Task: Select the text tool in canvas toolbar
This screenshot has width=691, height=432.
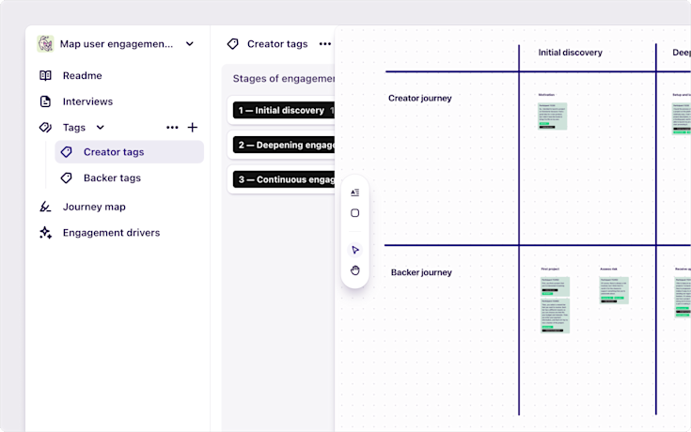Action: [354, 193]
